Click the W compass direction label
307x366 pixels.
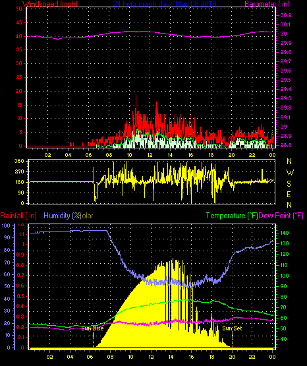click(290, 173)
